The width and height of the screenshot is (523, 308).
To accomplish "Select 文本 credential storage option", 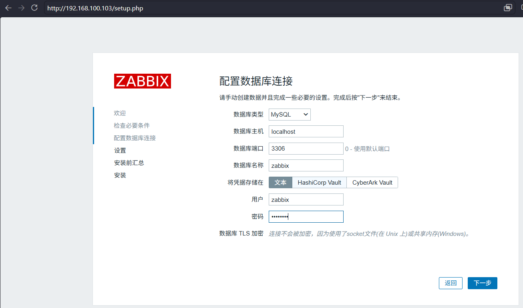I will (x=280, y=183).
